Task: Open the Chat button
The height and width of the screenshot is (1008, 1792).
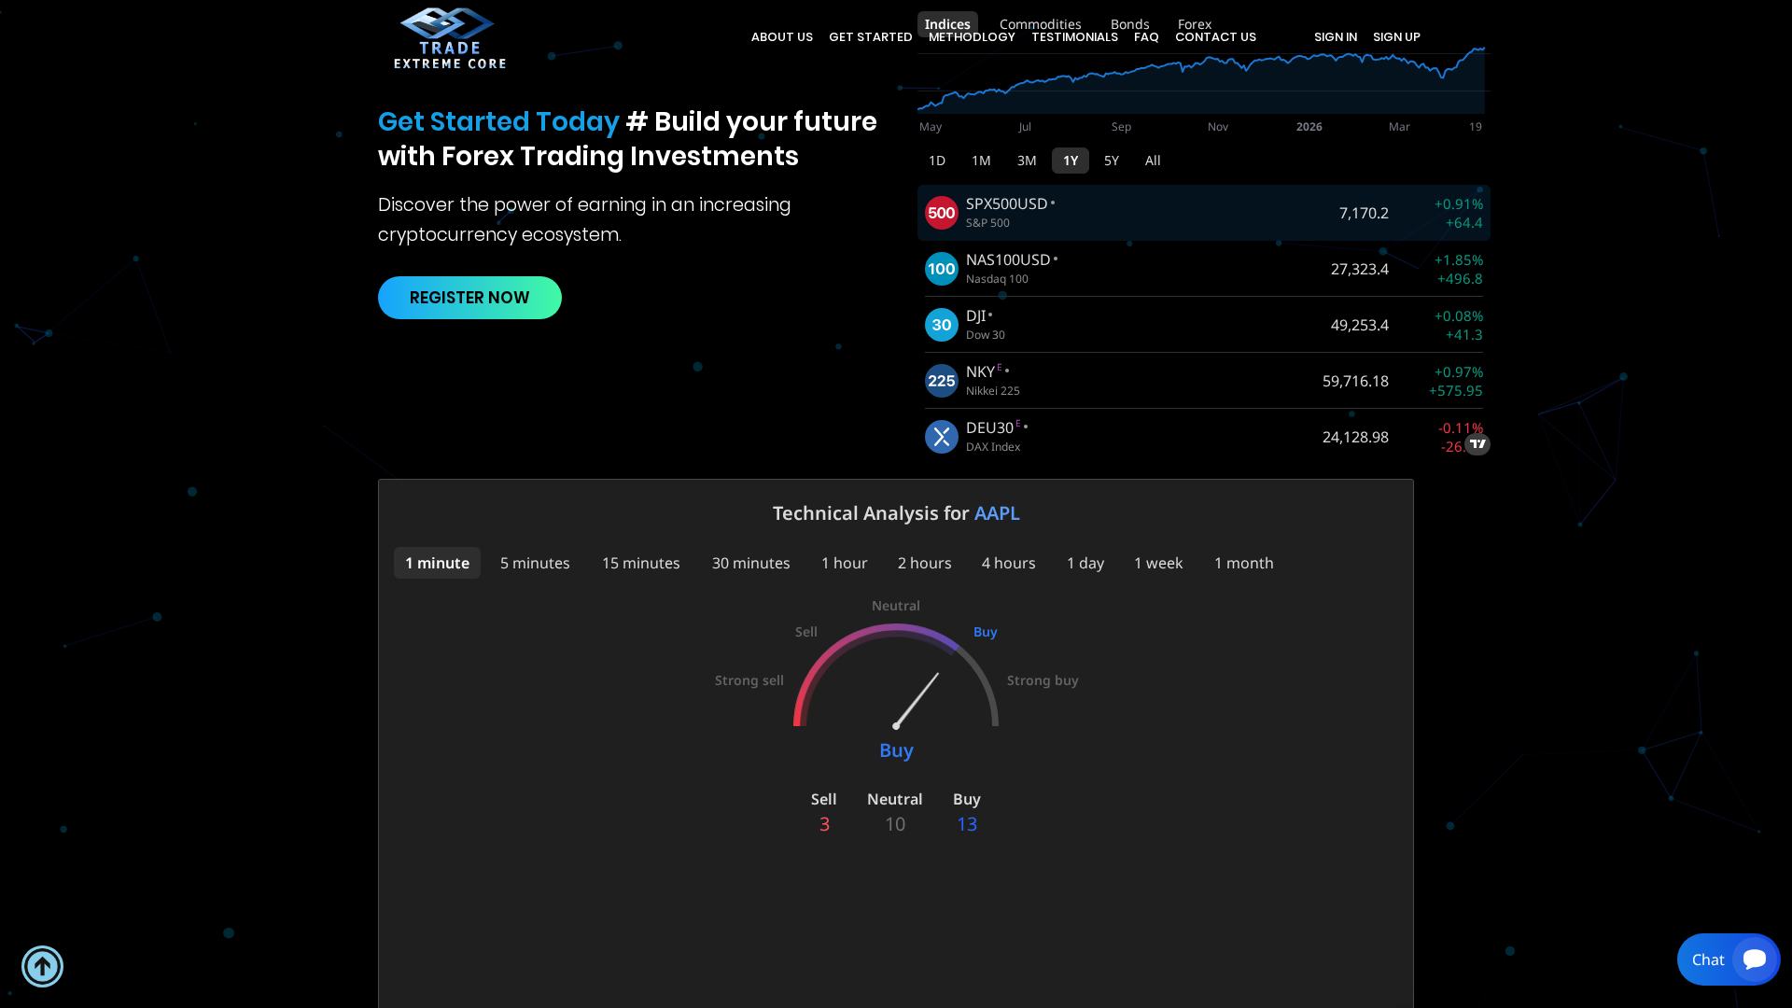Action: coord(1729,959)
